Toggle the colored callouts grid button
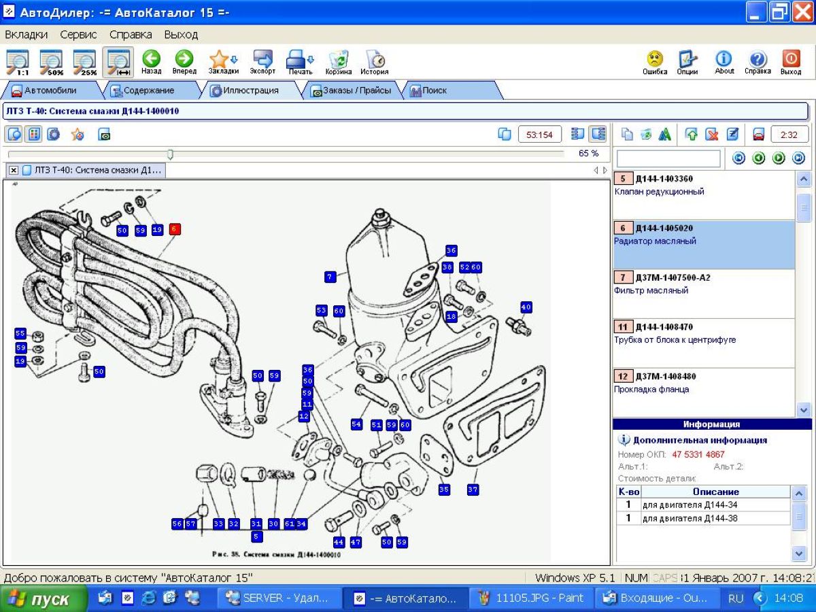 (x=33, y=134)
